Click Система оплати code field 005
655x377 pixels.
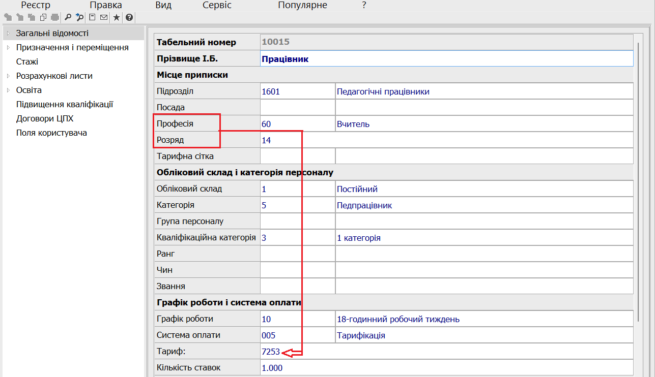297,335
